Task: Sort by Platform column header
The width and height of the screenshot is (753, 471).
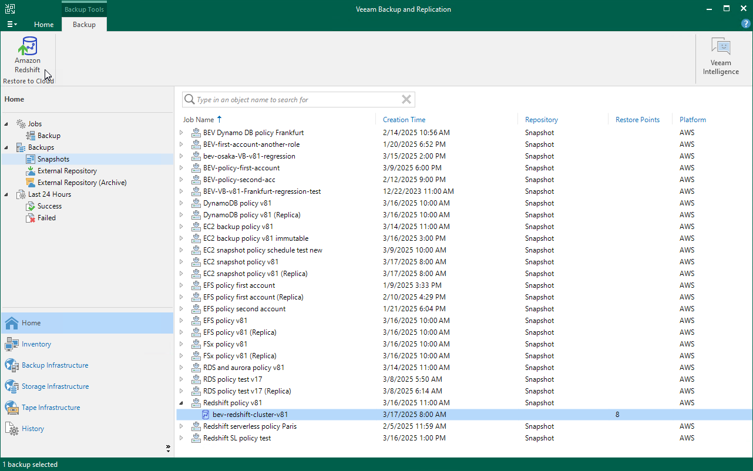Action: click(693, 120)
